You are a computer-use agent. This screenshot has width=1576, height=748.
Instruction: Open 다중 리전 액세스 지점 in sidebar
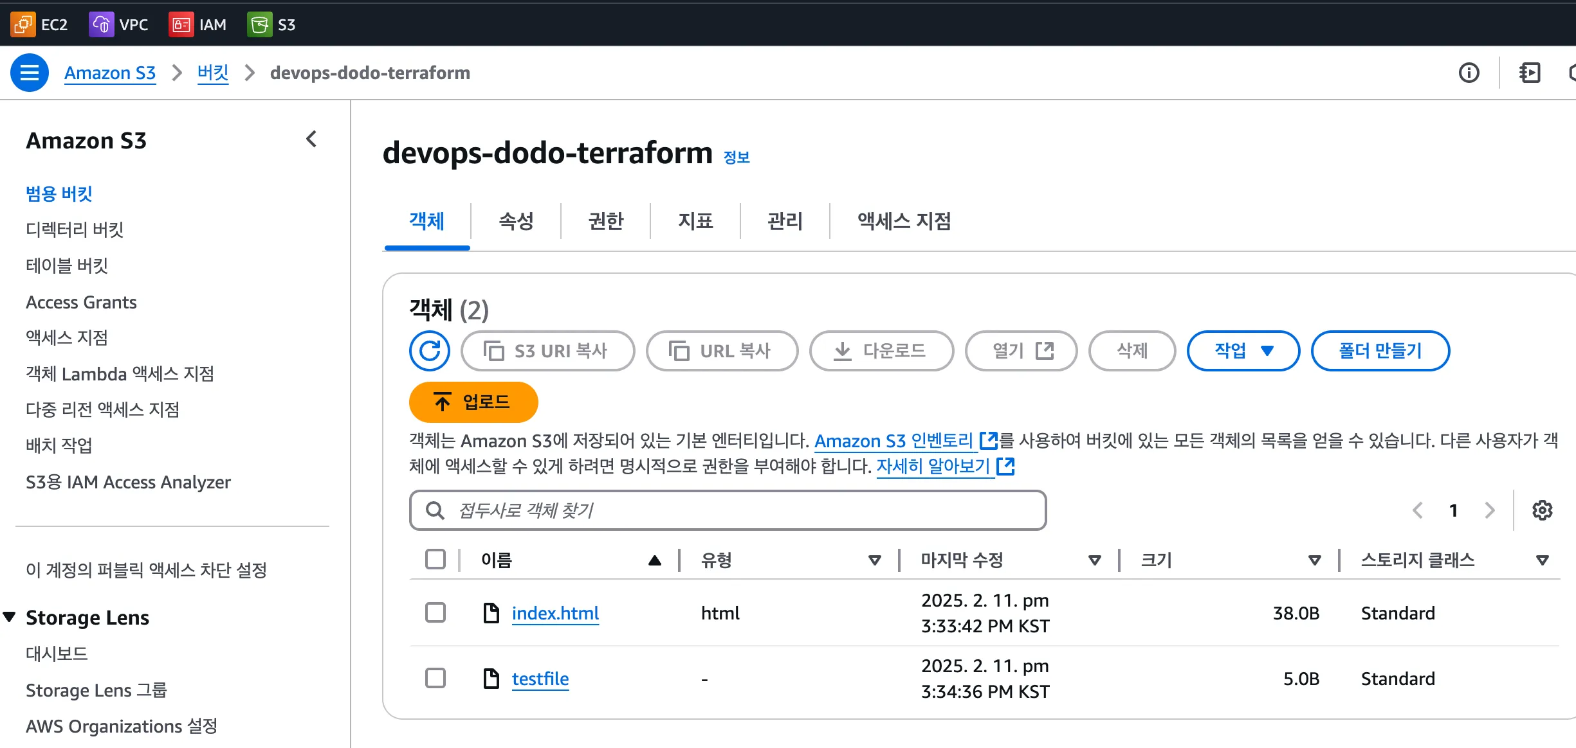click(x=103, y=409)
